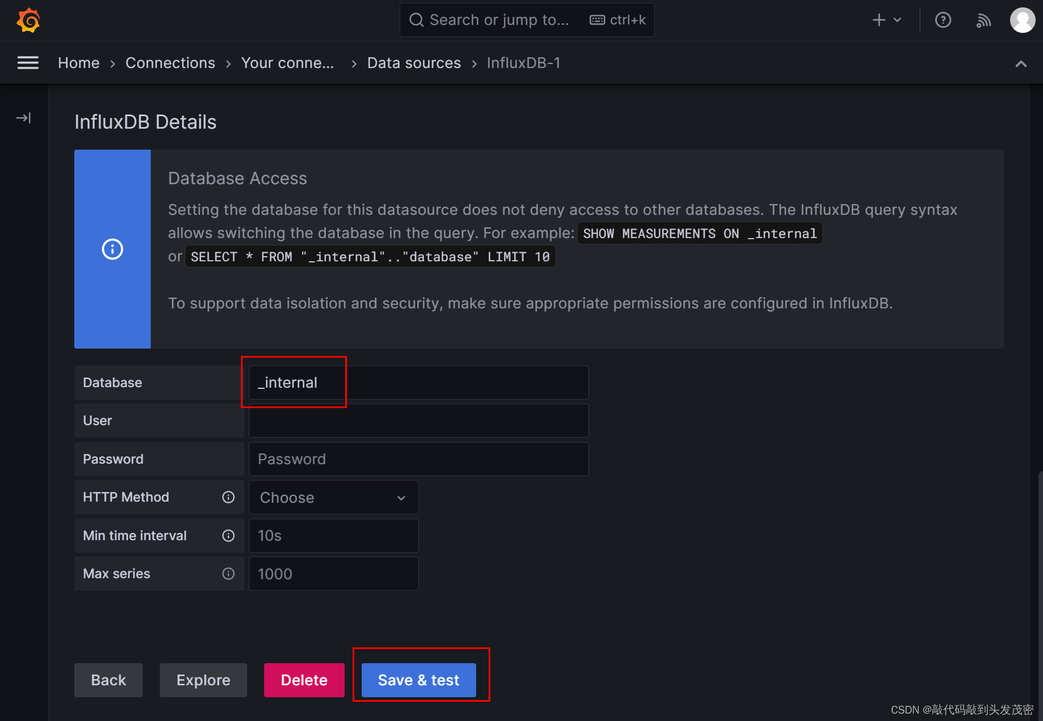The width and height of the screenshot is (1043, 721).
Task: Open the plus new item menu
Action: pos(887,20)
